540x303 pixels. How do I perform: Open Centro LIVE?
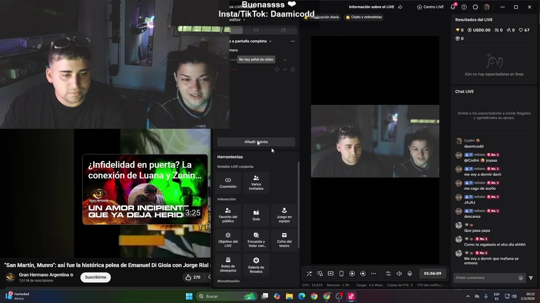pyautogui.click(x=430, y=7)
